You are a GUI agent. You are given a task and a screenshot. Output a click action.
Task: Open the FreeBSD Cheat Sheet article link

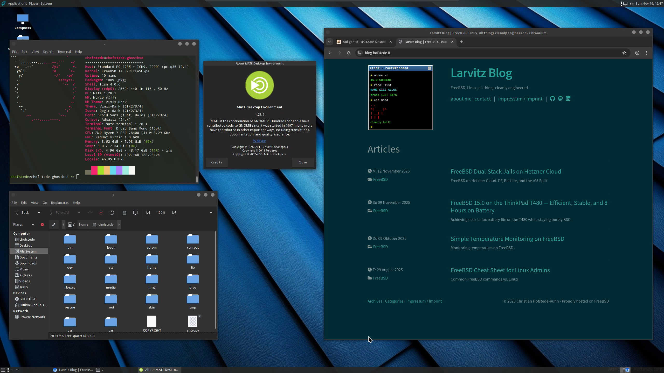point(500,270)
